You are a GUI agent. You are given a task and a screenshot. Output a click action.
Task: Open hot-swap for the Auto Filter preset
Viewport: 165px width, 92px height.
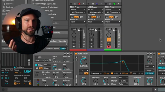click(148, 54)
